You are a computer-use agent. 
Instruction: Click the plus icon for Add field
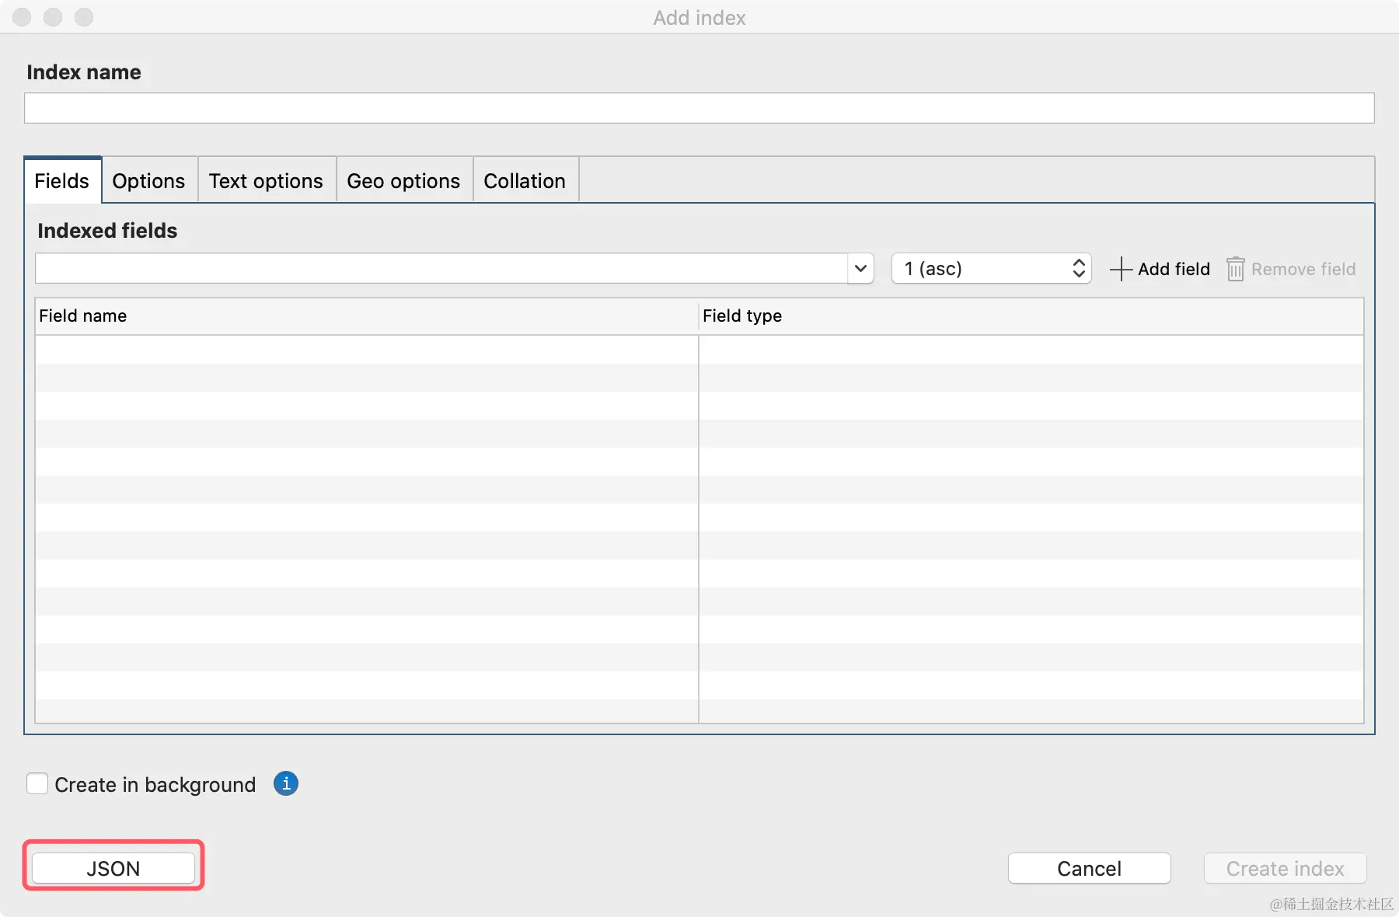(x=1120, y=269)
